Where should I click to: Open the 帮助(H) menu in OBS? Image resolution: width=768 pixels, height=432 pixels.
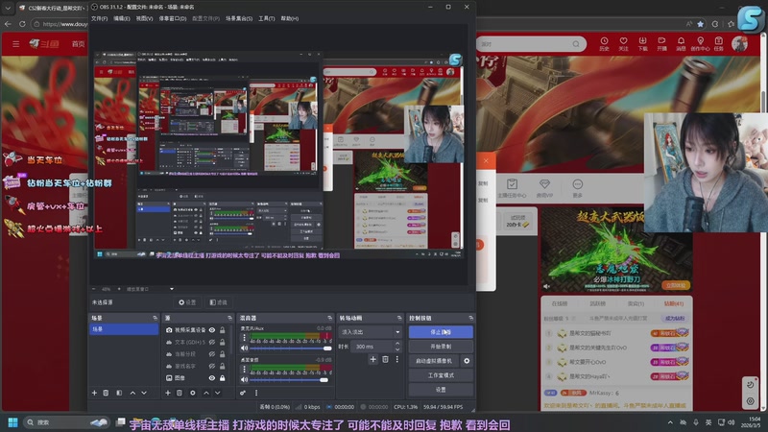290,18
